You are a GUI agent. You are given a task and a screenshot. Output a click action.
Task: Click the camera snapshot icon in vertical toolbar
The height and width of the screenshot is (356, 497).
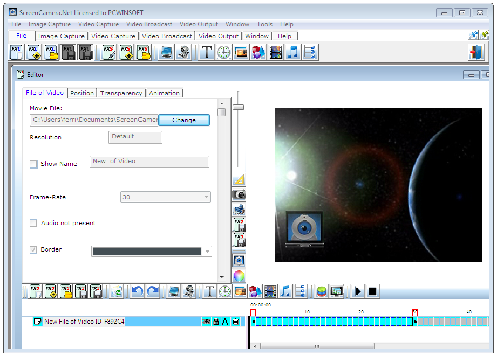(239, 194)
